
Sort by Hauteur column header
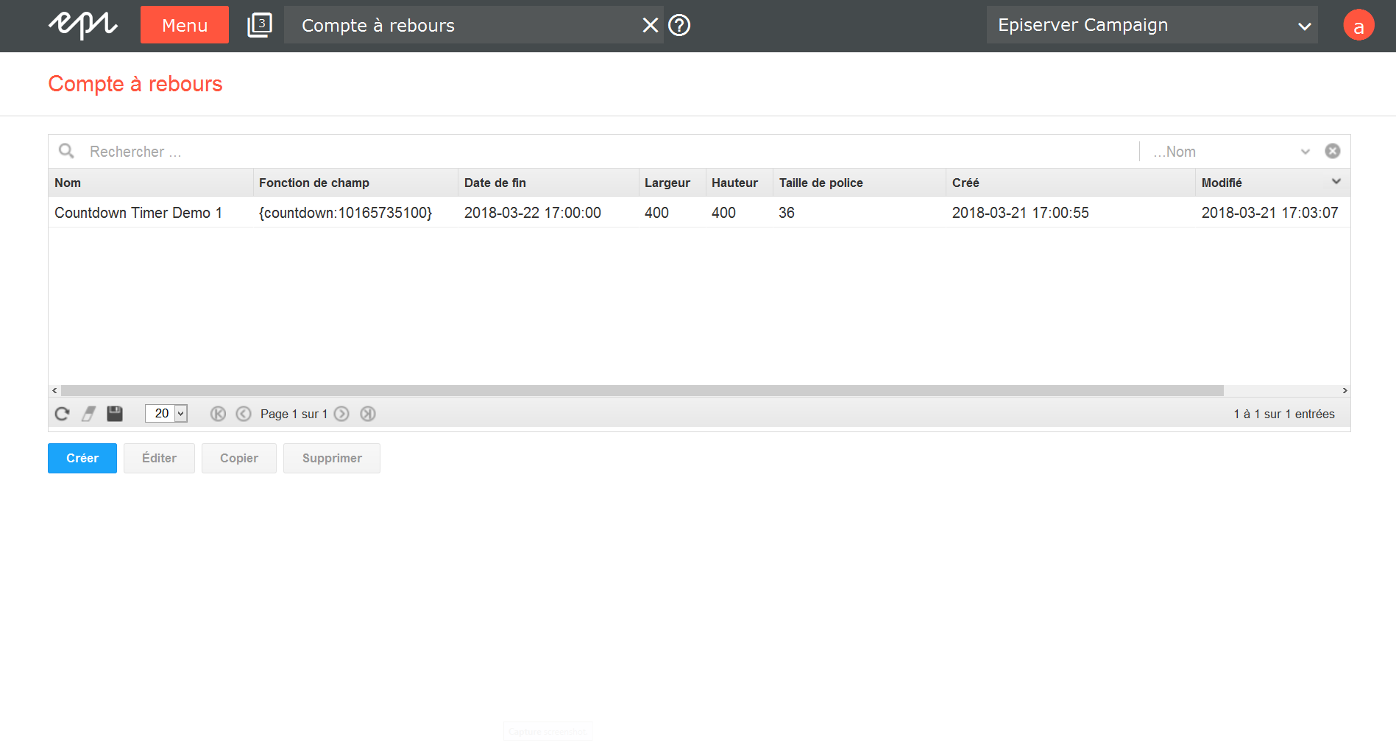click(x=740, y=183)
